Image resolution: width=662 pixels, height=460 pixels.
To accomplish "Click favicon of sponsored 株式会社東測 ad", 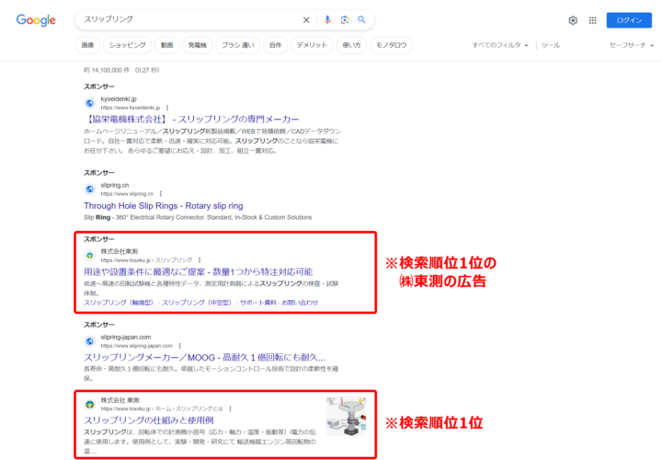I will [x=89, y=255].
